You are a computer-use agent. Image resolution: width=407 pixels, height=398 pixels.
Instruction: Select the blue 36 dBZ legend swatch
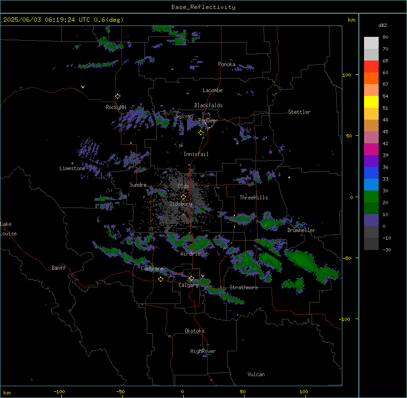(371, 173)
